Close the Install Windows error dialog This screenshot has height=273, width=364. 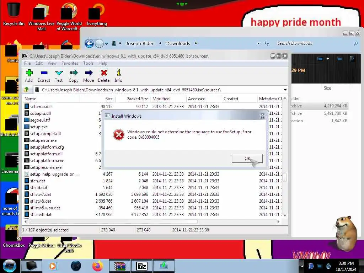click(262, 116)
